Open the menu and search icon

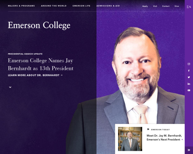pos(189,6)
